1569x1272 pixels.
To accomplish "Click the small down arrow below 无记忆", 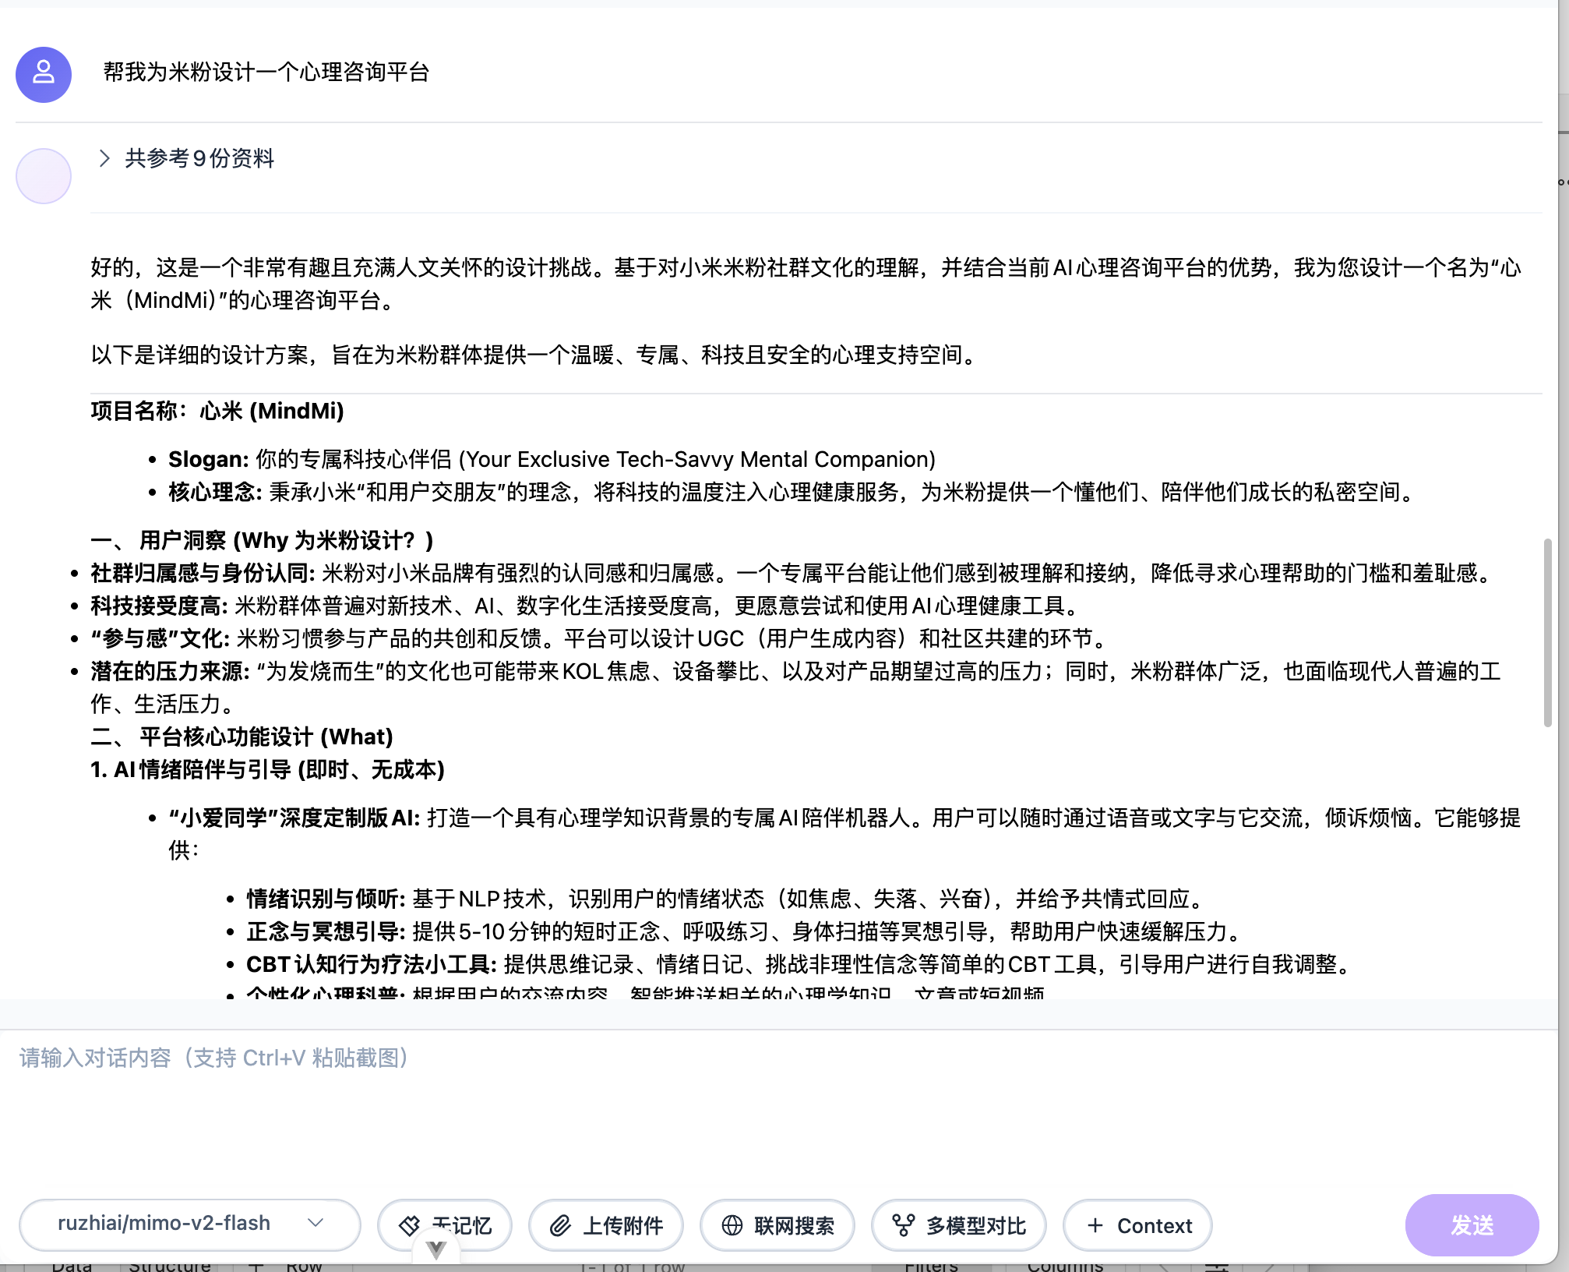I will tap(436, 1249).
